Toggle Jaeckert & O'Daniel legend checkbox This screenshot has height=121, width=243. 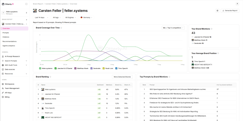coord(56,68)
